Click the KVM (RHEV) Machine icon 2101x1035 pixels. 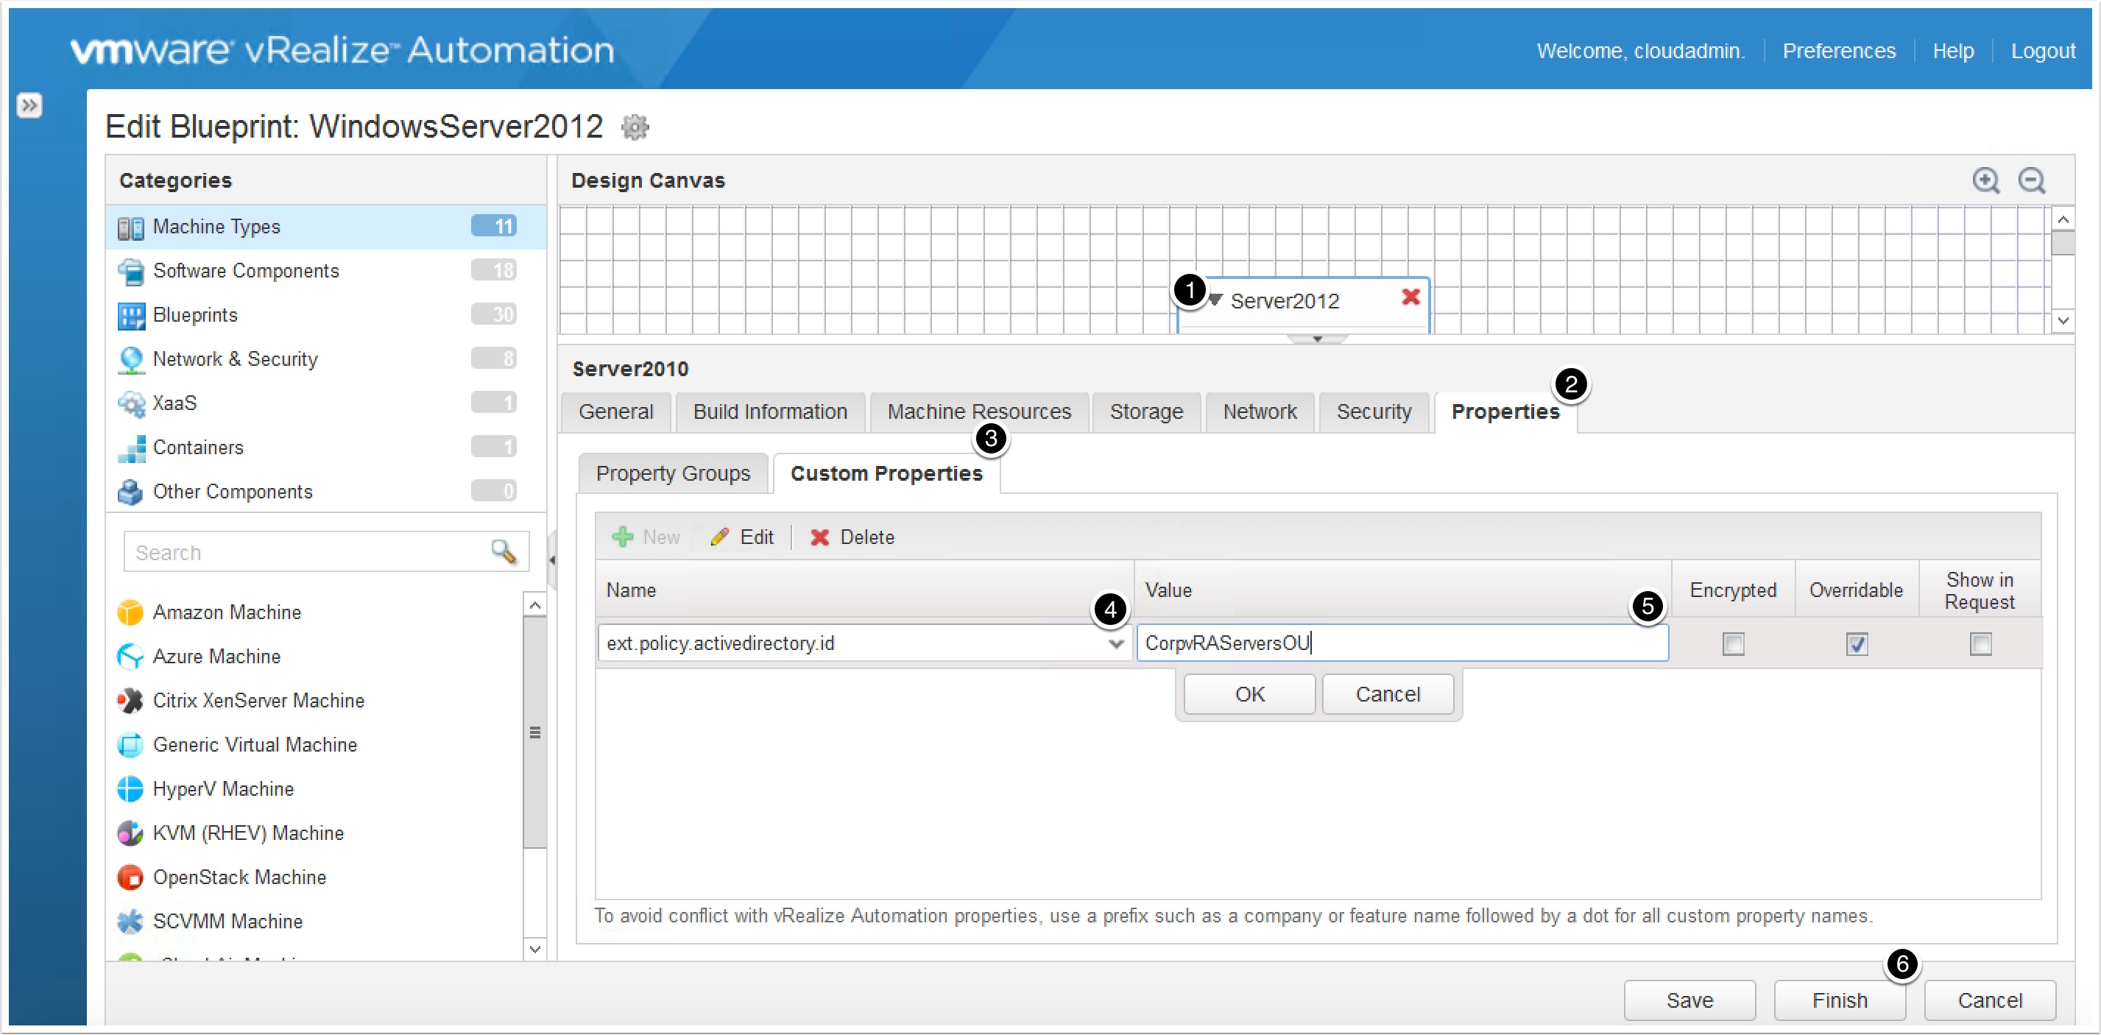130,833
